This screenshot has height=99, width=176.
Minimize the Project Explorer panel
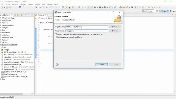click(x=29, y=15)
